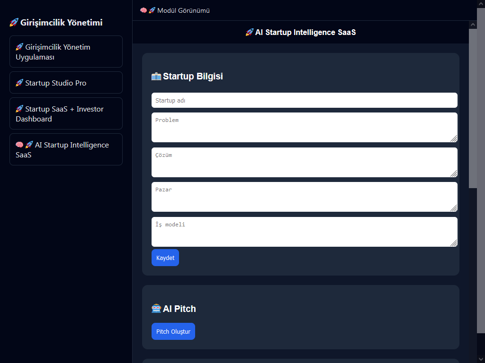Click rocket icon on Startup SaaS + Investor Dashboard

[19, 109]
